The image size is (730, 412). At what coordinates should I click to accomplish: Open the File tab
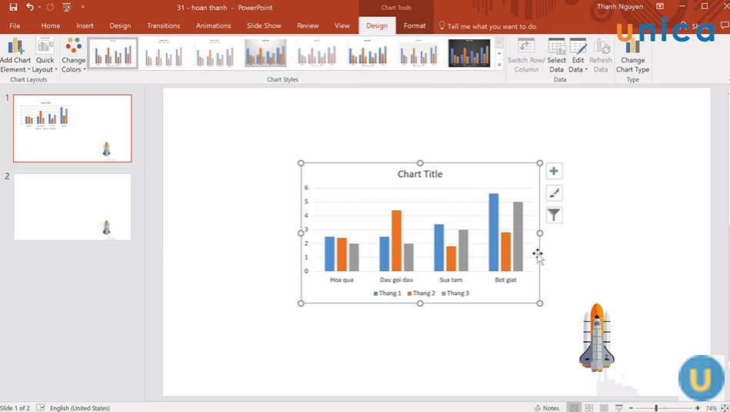15,26
